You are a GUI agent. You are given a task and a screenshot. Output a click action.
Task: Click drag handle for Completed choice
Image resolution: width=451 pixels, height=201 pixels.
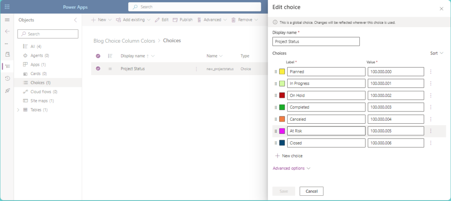click(x=276, y=107)
